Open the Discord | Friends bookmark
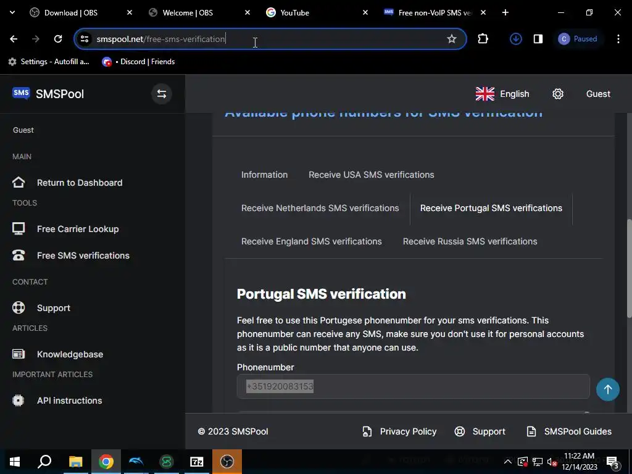 click(139, 62)
